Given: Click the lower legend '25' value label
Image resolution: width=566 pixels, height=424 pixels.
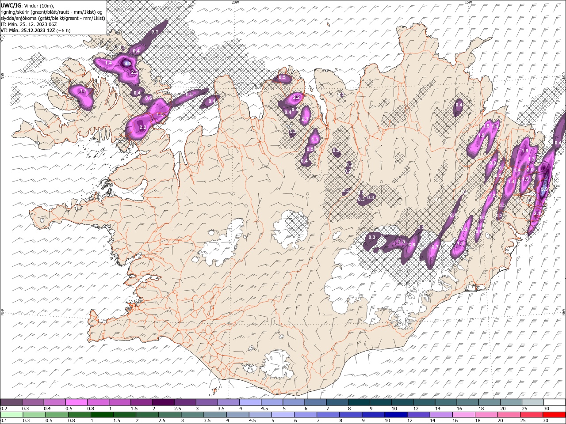Looking at the screenshot, I should (x=524, y=421).
